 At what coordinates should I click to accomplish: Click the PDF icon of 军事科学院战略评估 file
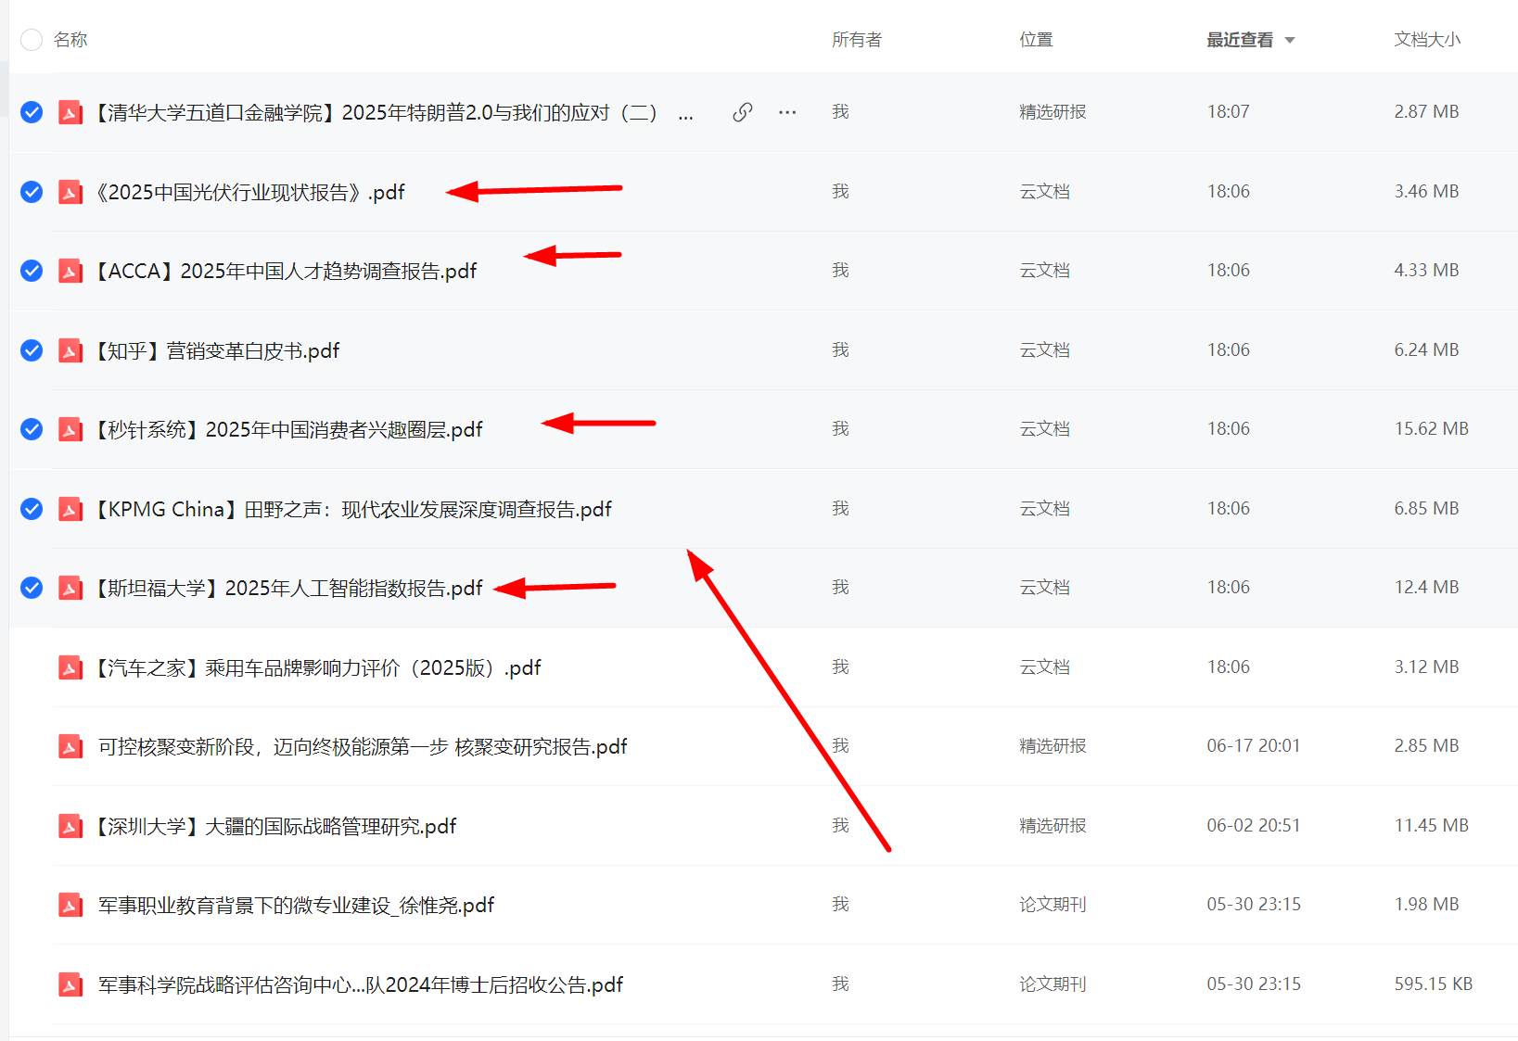[70, 984]
